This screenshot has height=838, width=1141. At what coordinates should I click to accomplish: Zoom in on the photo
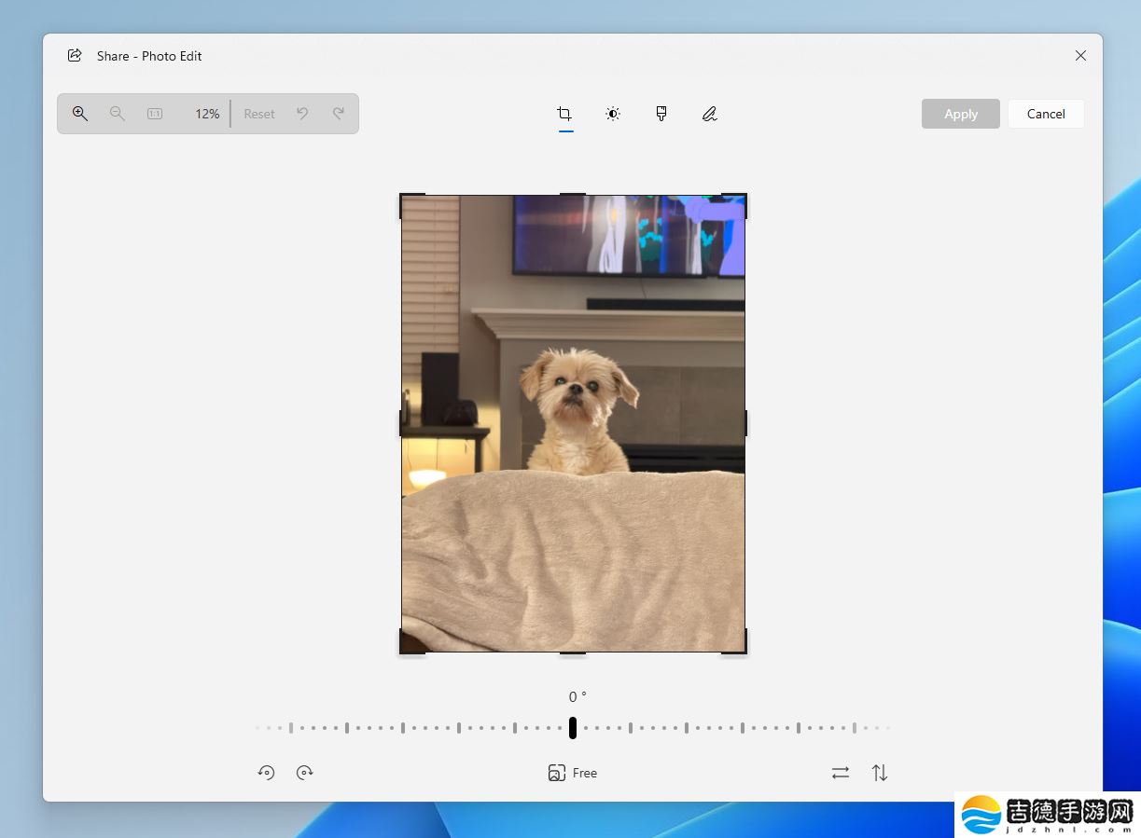tap(80, 113)
